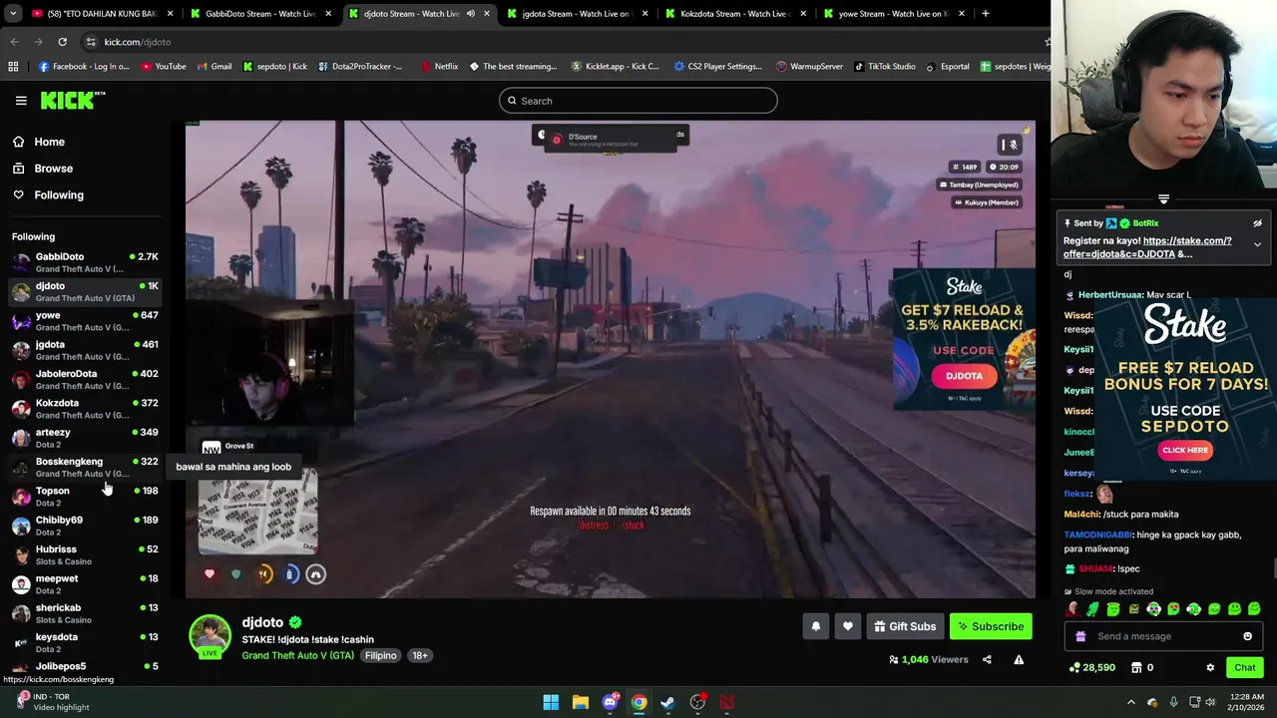Click the Grand Theft Auto V category link

297,655
